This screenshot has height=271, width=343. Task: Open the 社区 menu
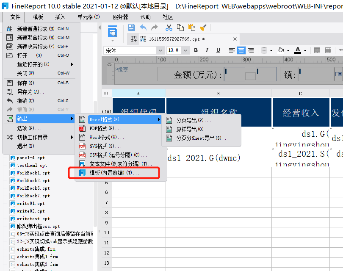pos(168,17)
